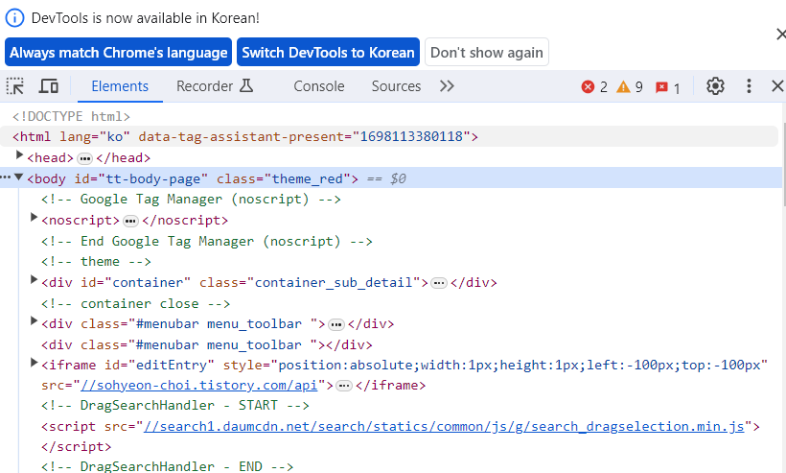786x473 pixels.
Task: Expand the iframe editEntry node
Action: (34, 362)
